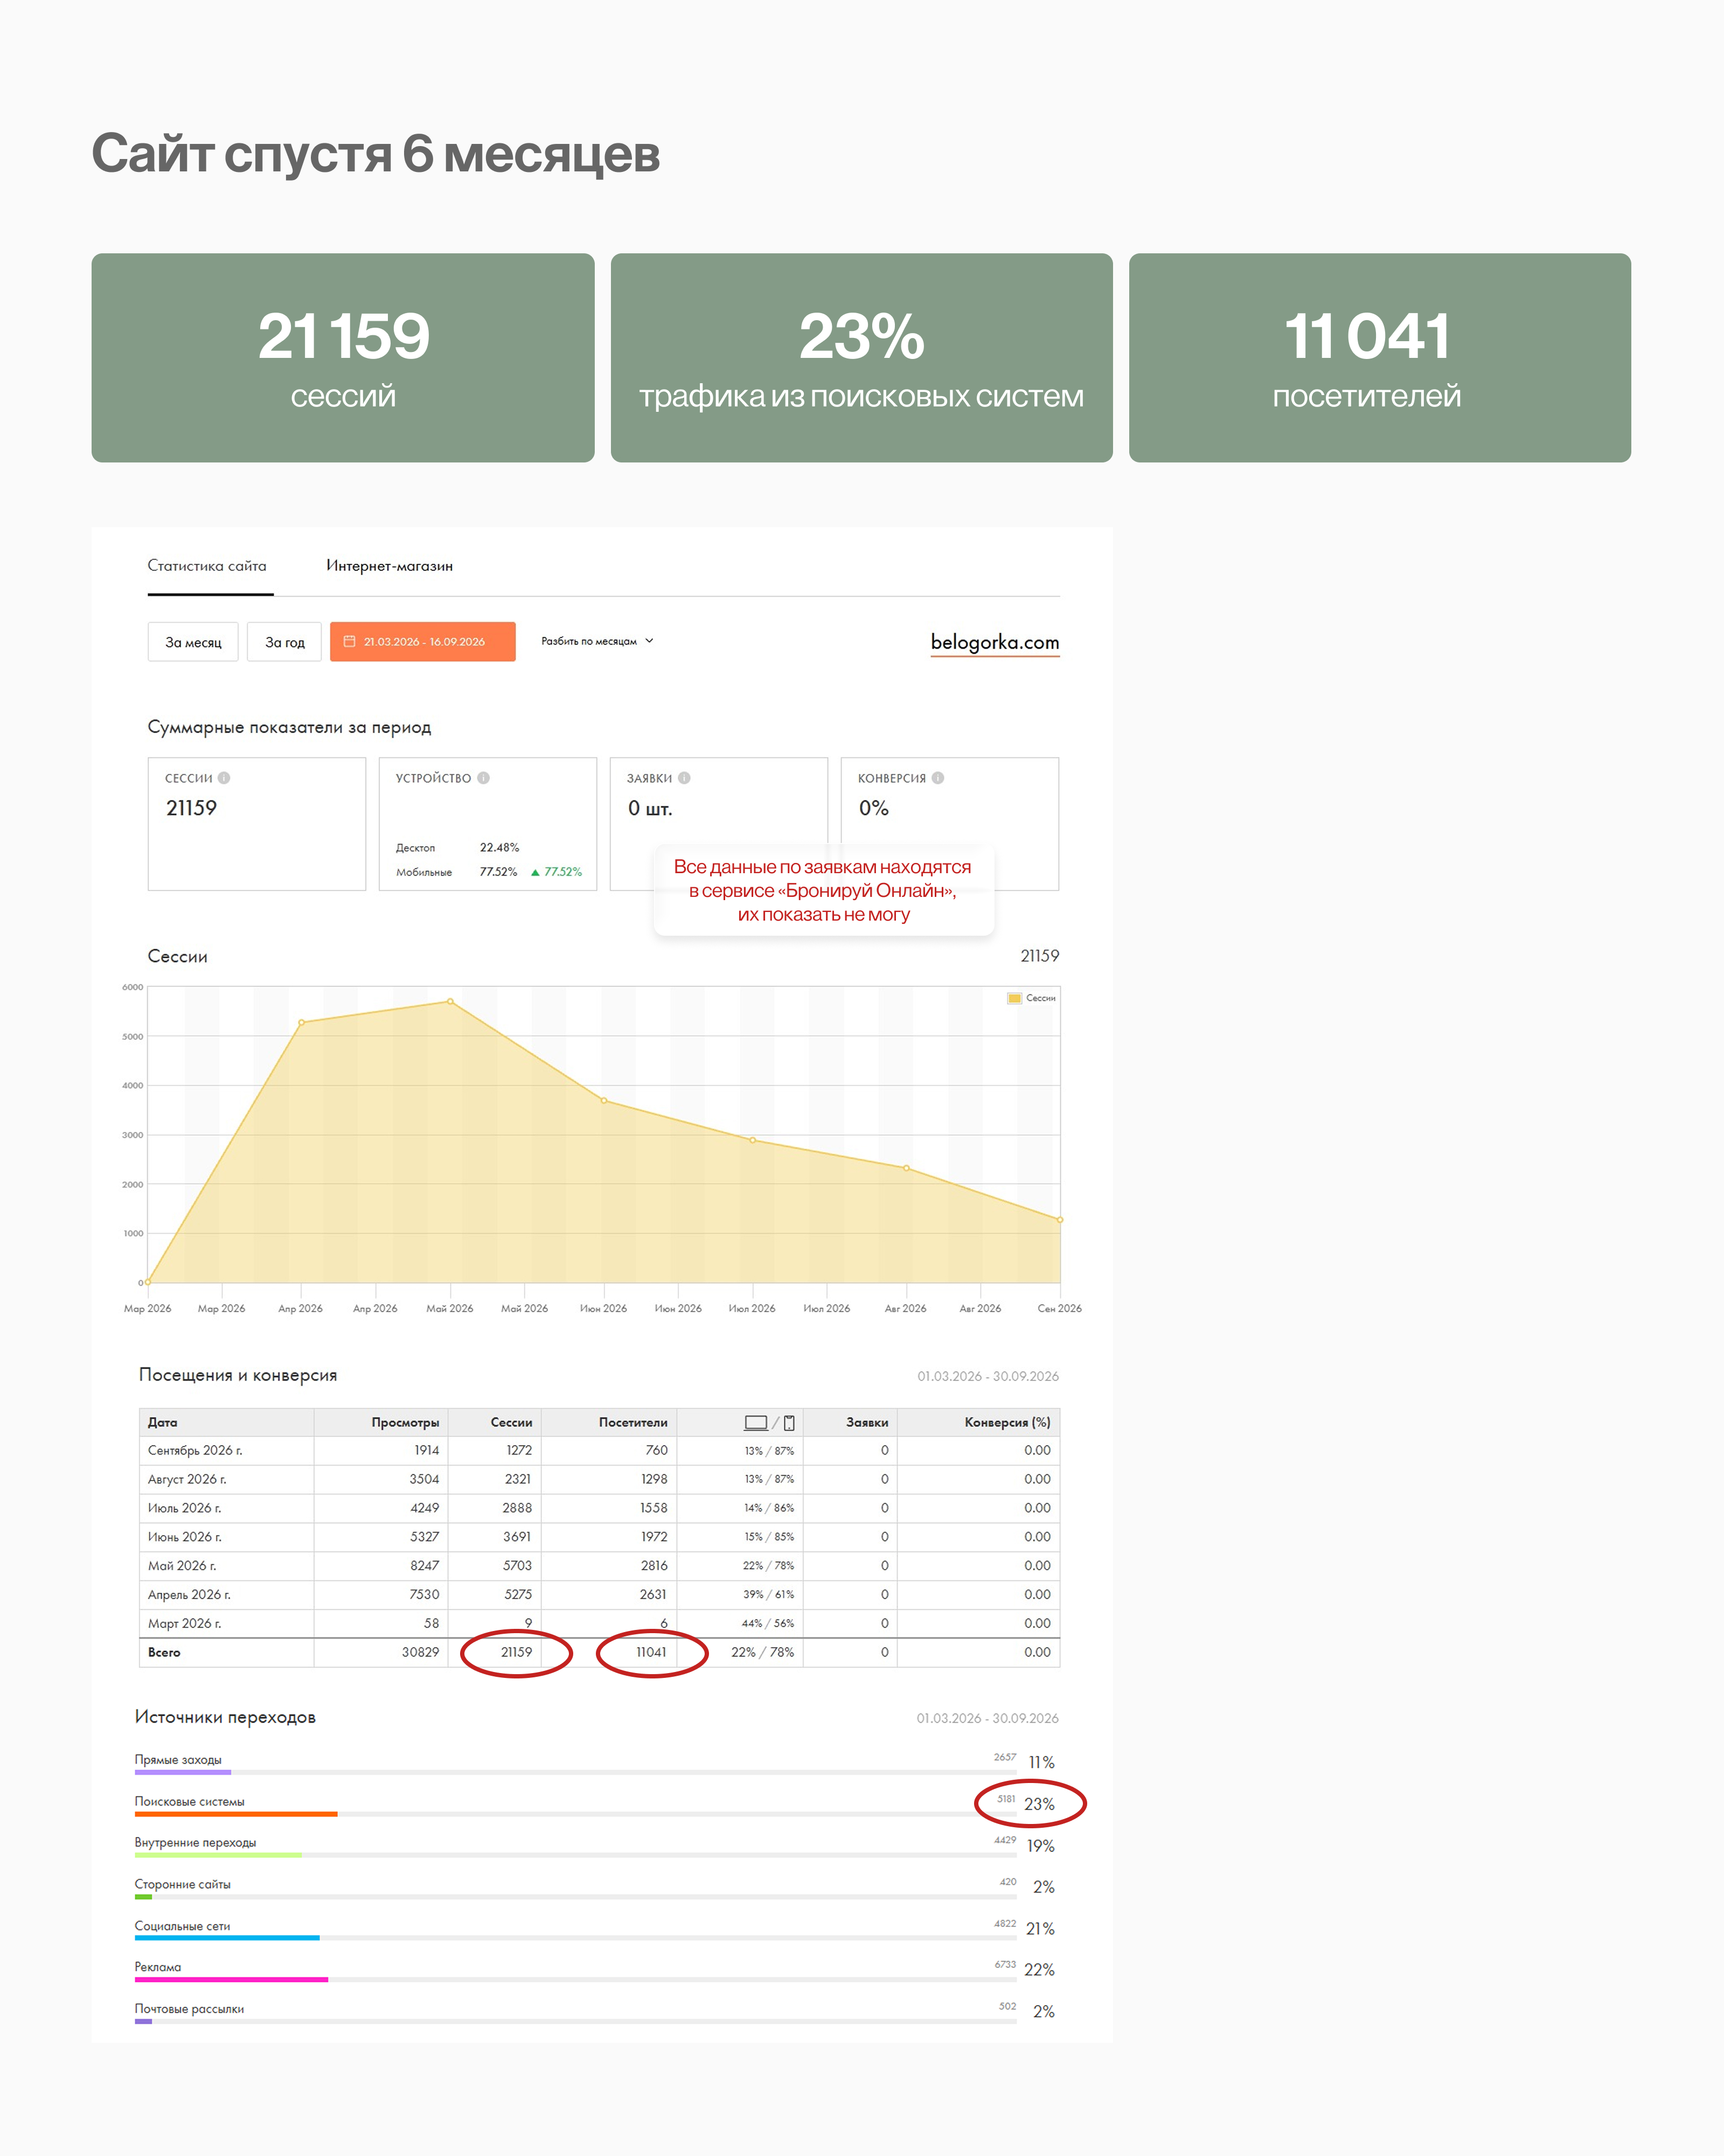Switch to the Интернет-магазин tab
1724x2156 pixels.
pos(390,566)
